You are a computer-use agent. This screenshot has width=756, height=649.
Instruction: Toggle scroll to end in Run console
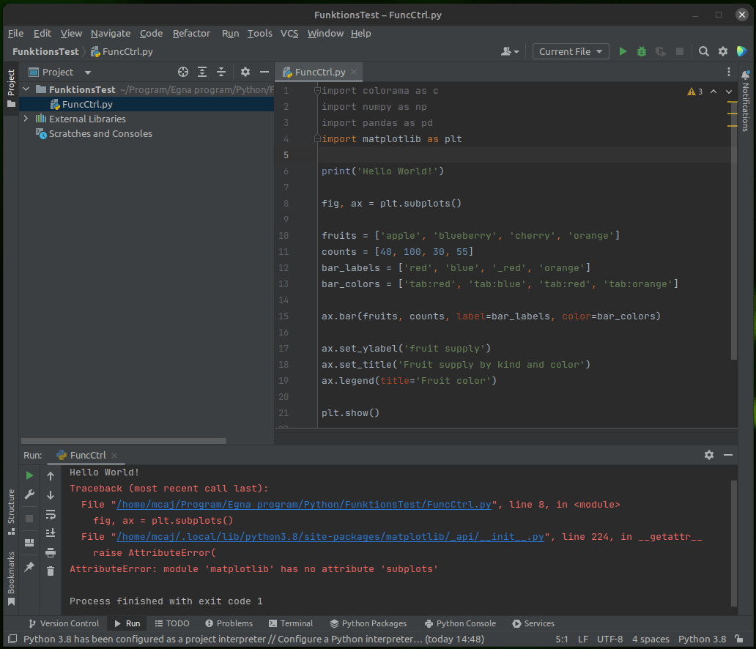(51, 533)
